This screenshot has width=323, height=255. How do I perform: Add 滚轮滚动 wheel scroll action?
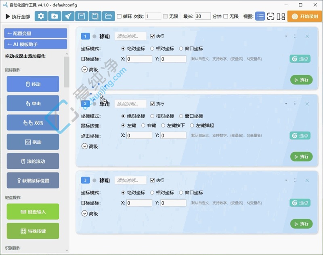[33, 161]
